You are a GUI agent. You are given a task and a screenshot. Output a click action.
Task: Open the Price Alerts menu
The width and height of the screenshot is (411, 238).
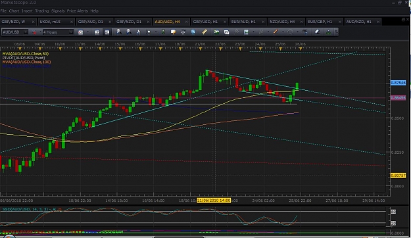coord(78,11)
